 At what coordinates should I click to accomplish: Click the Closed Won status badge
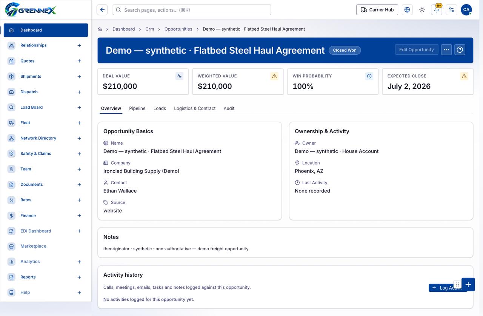pos(345,50)
